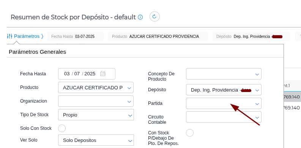301x148 pixels.
Task: Click the refresh icon beside the title
Action: [x=154, y=17]
